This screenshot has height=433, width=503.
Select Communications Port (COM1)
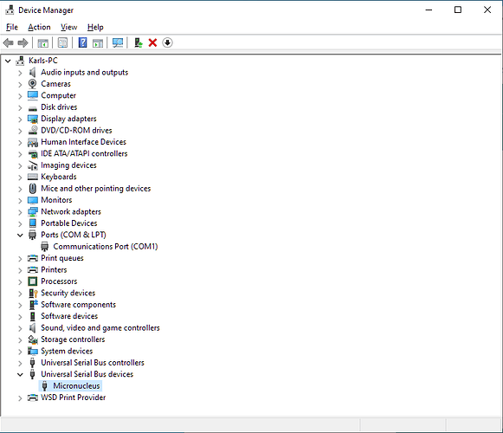pyautogui.click(x=106, y=247)
